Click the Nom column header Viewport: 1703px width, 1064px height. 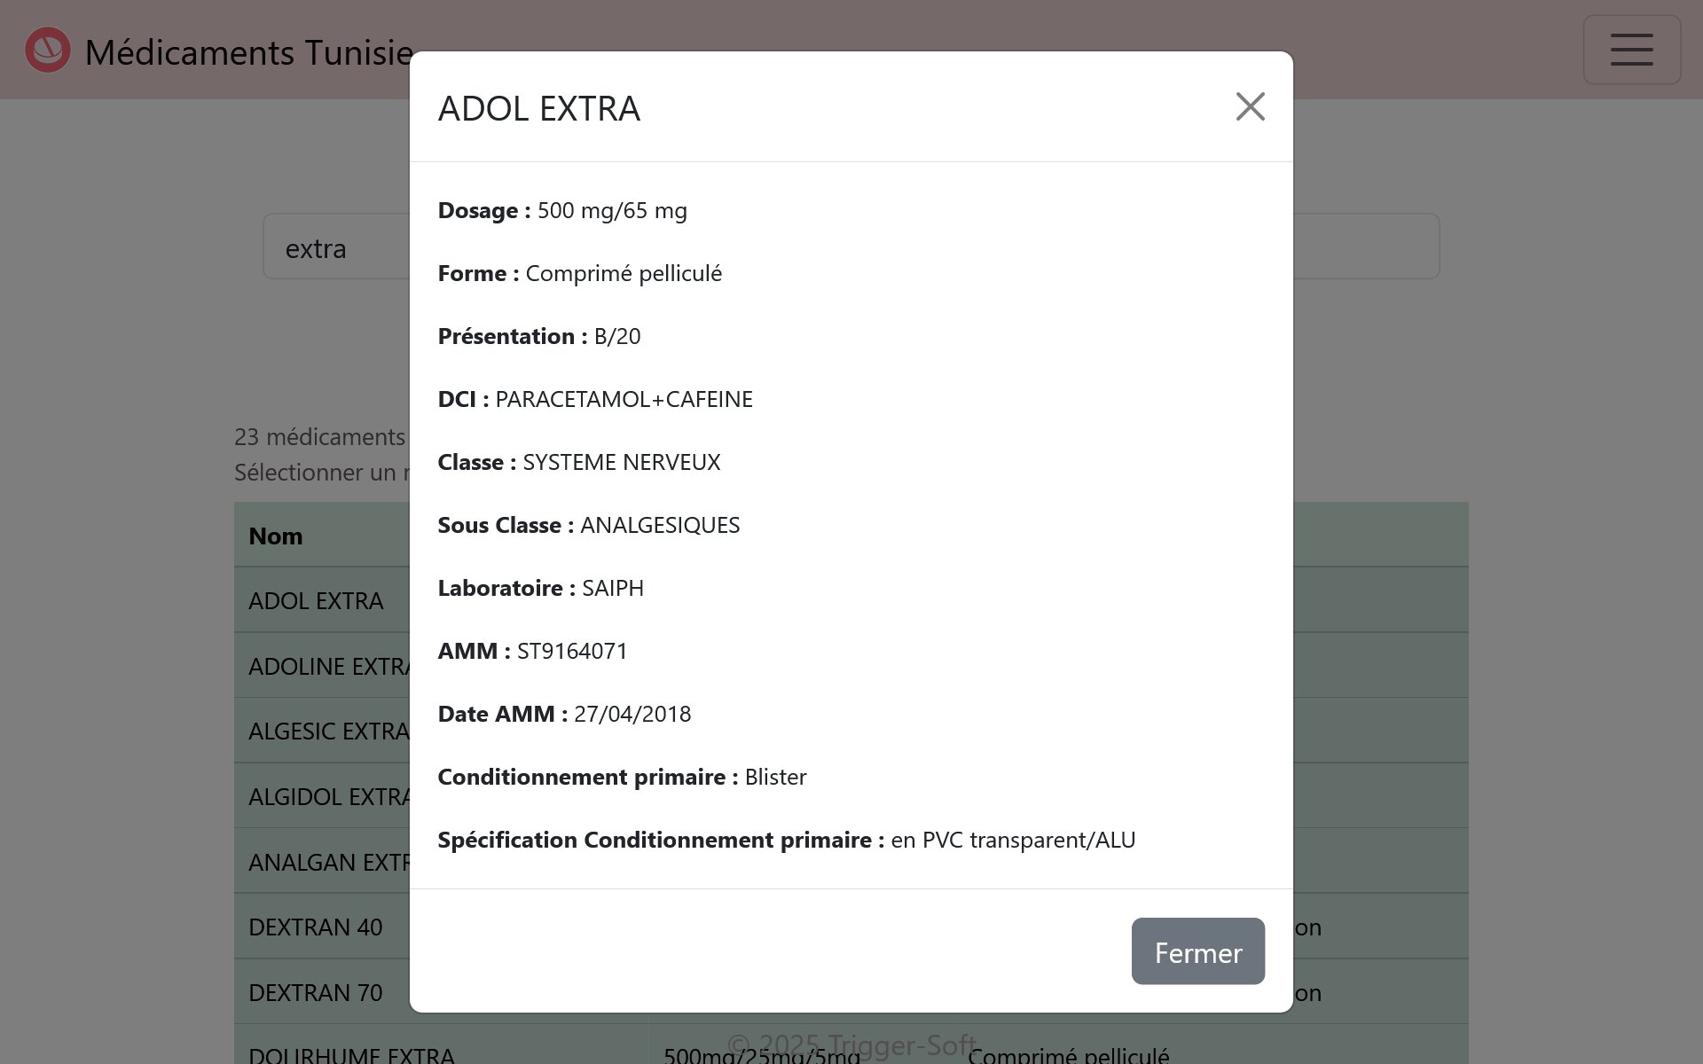pos(276,536)
